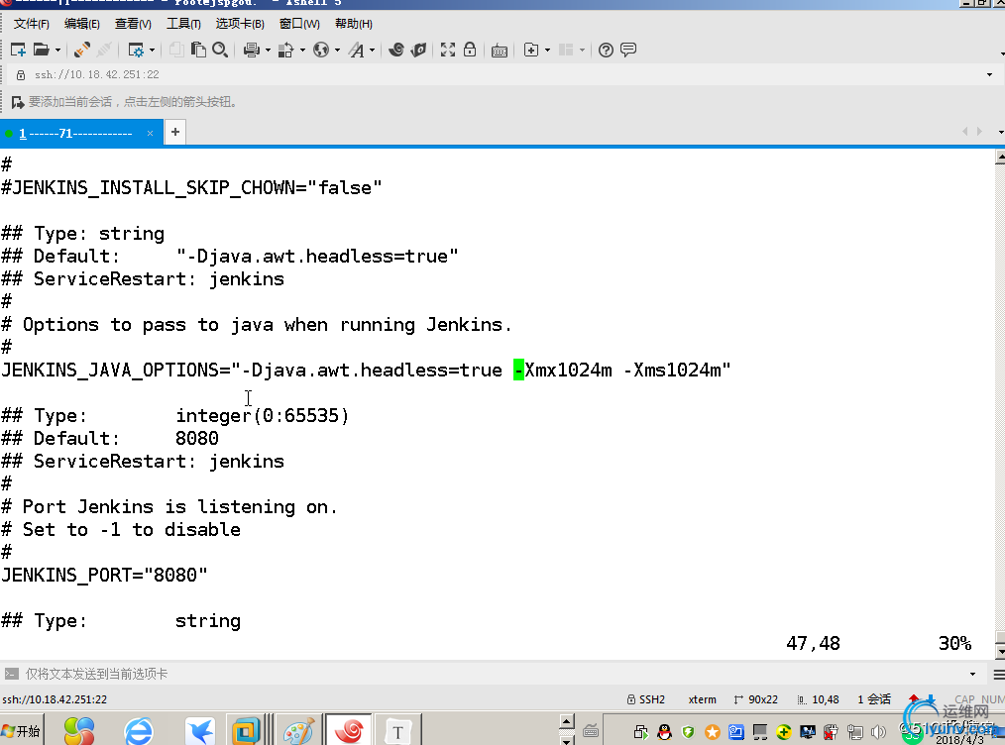The height and width of the screenshot is (745, 1005).
Task: Click the file transfer icon
Action: 285,50
